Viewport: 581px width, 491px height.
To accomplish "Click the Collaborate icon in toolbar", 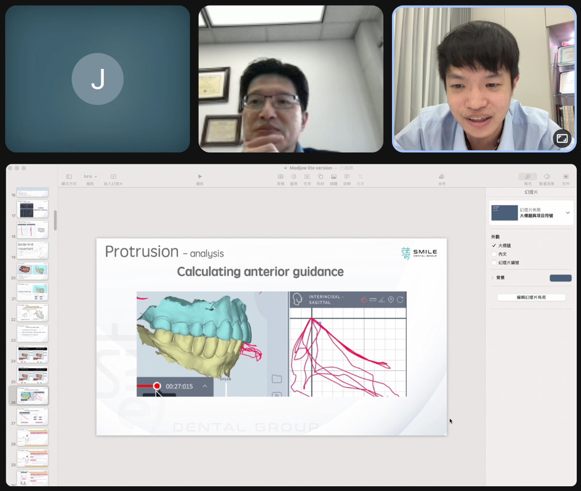I will tap(442, 177).
